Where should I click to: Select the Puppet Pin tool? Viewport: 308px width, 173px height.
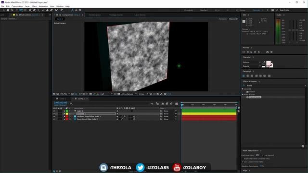click(x=62, y=10)
